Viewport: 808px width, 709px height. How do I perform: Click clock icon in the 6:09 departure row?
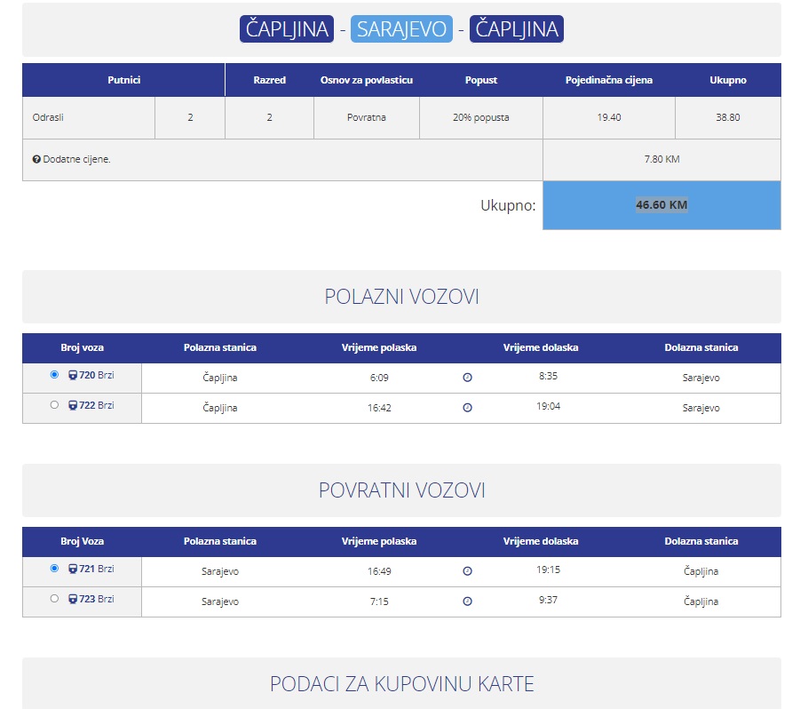(468, 378)
